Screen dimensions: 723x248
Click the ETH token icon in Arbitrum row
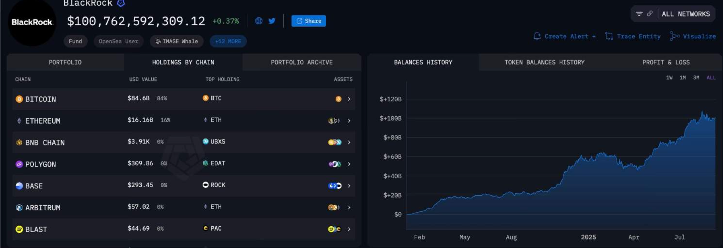(206, 207)
